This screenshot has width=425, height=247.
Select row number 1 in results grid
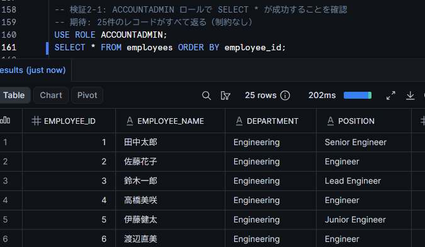(6, 142)
